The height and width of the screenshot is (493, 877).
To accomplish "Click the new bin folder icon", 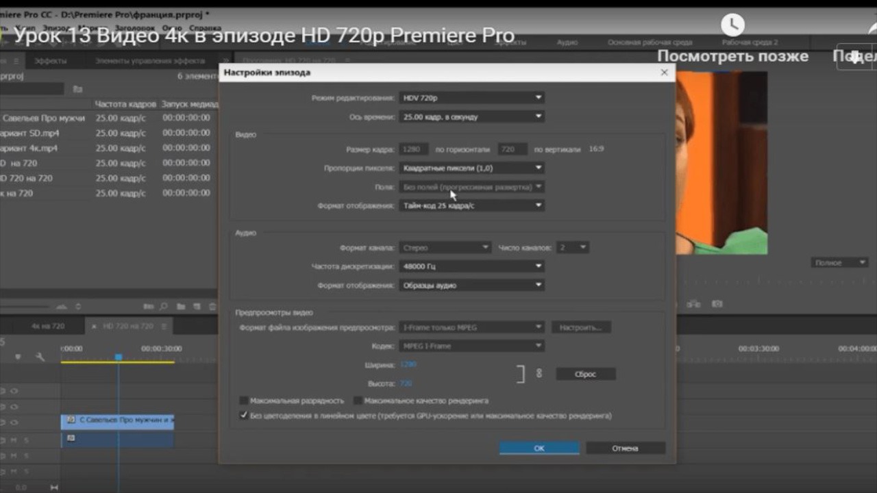I will pyautogui.click(x=181, y=306).
